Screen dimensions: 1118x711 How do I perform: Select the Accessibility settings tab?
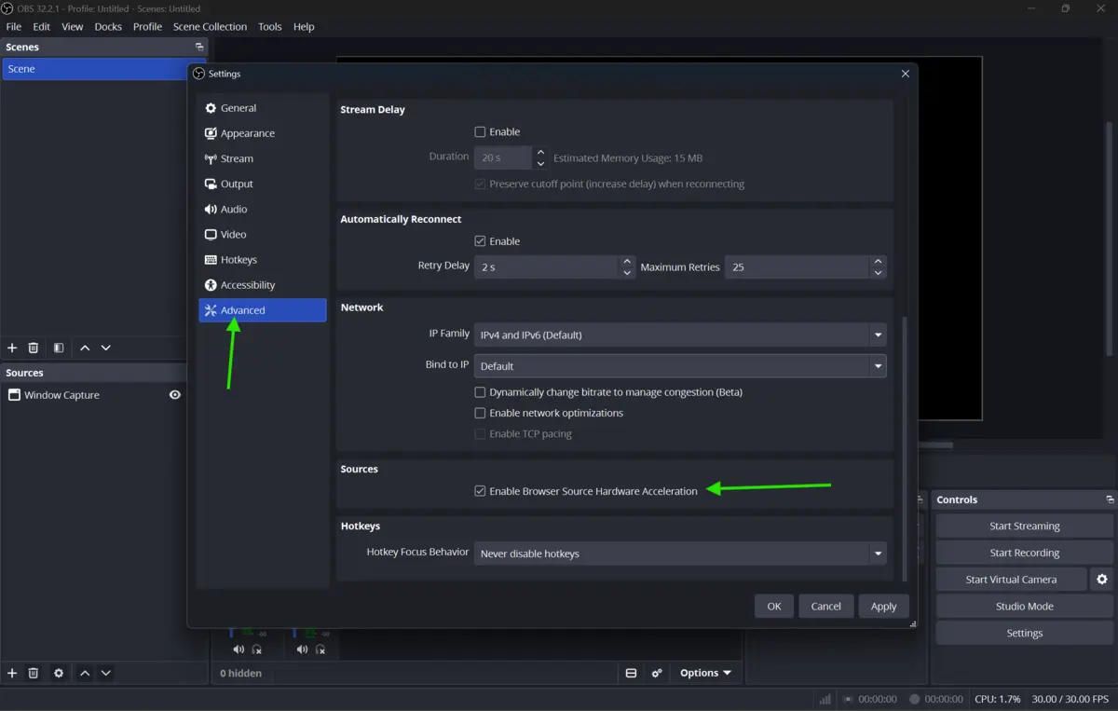pyautogui.click(x=263, y=285)
